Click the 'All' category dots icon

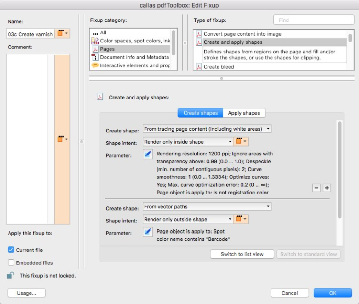(95, 33)
